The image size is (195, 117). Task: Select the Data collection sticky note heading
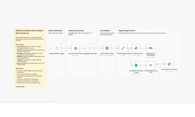coord(55,31)
